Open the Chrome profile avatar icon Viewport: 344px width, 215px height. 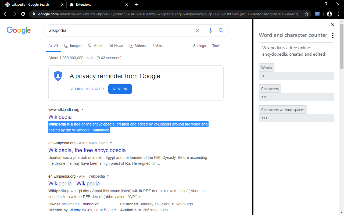329,14
